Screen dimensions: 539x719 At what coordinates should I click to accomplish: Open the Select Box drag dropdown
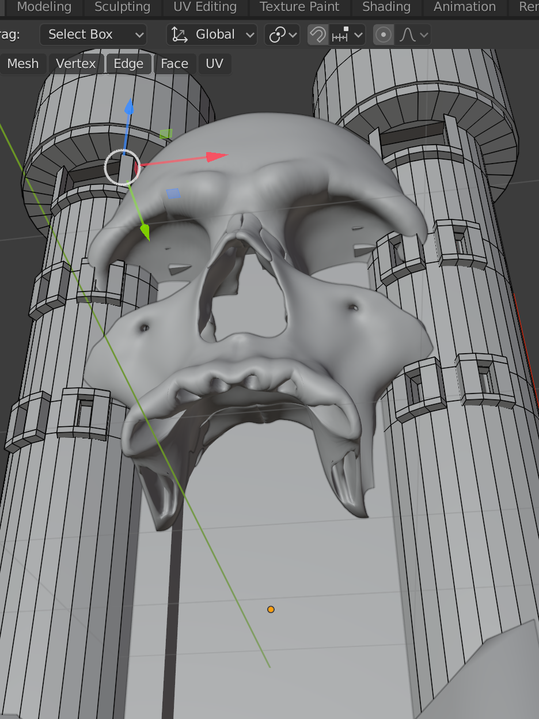tap(93, 35)
